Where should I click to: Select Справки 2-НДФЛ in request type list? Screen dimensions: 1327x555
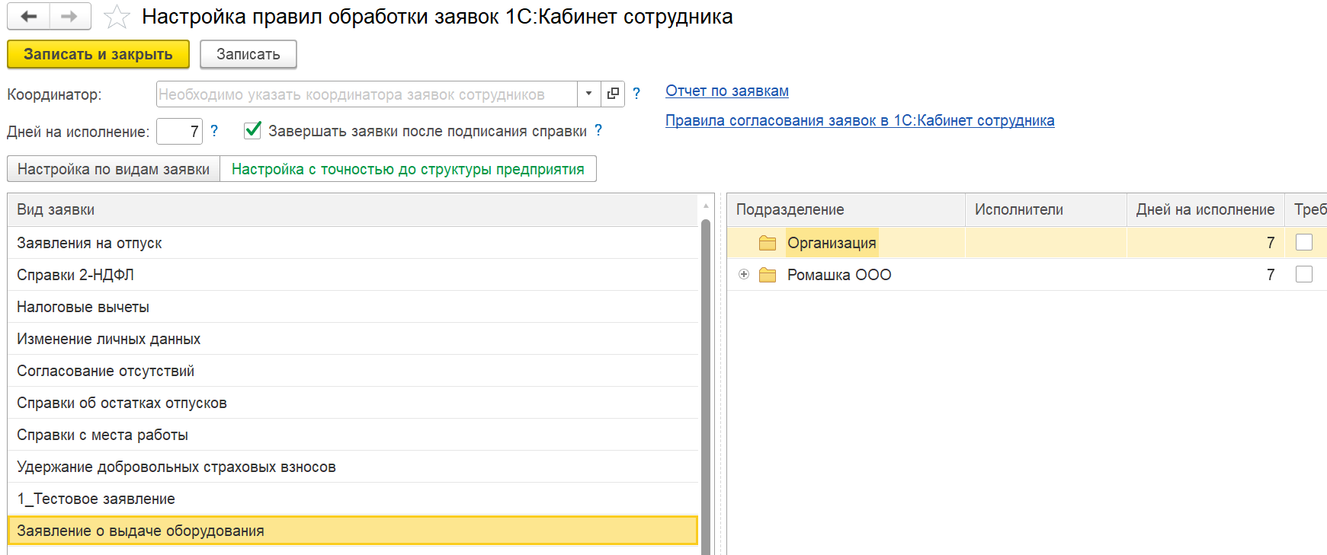click(75, 275)
